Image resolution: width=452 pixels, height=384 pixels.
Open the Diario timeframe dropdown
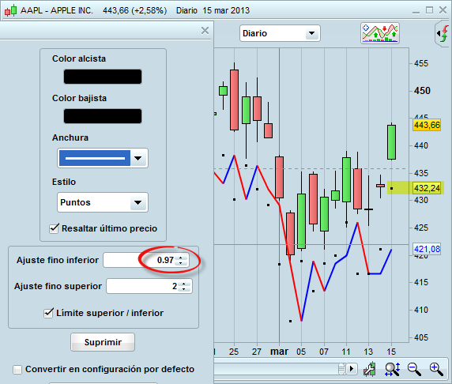pos(280,33)
